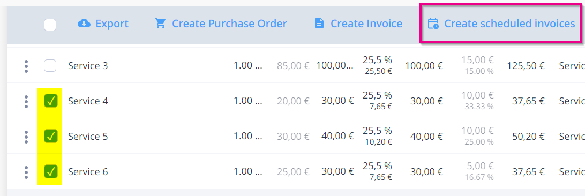Tick the checkbox for Service 3
This screenshot has width=585, height=196.
(x=50, y=66)
